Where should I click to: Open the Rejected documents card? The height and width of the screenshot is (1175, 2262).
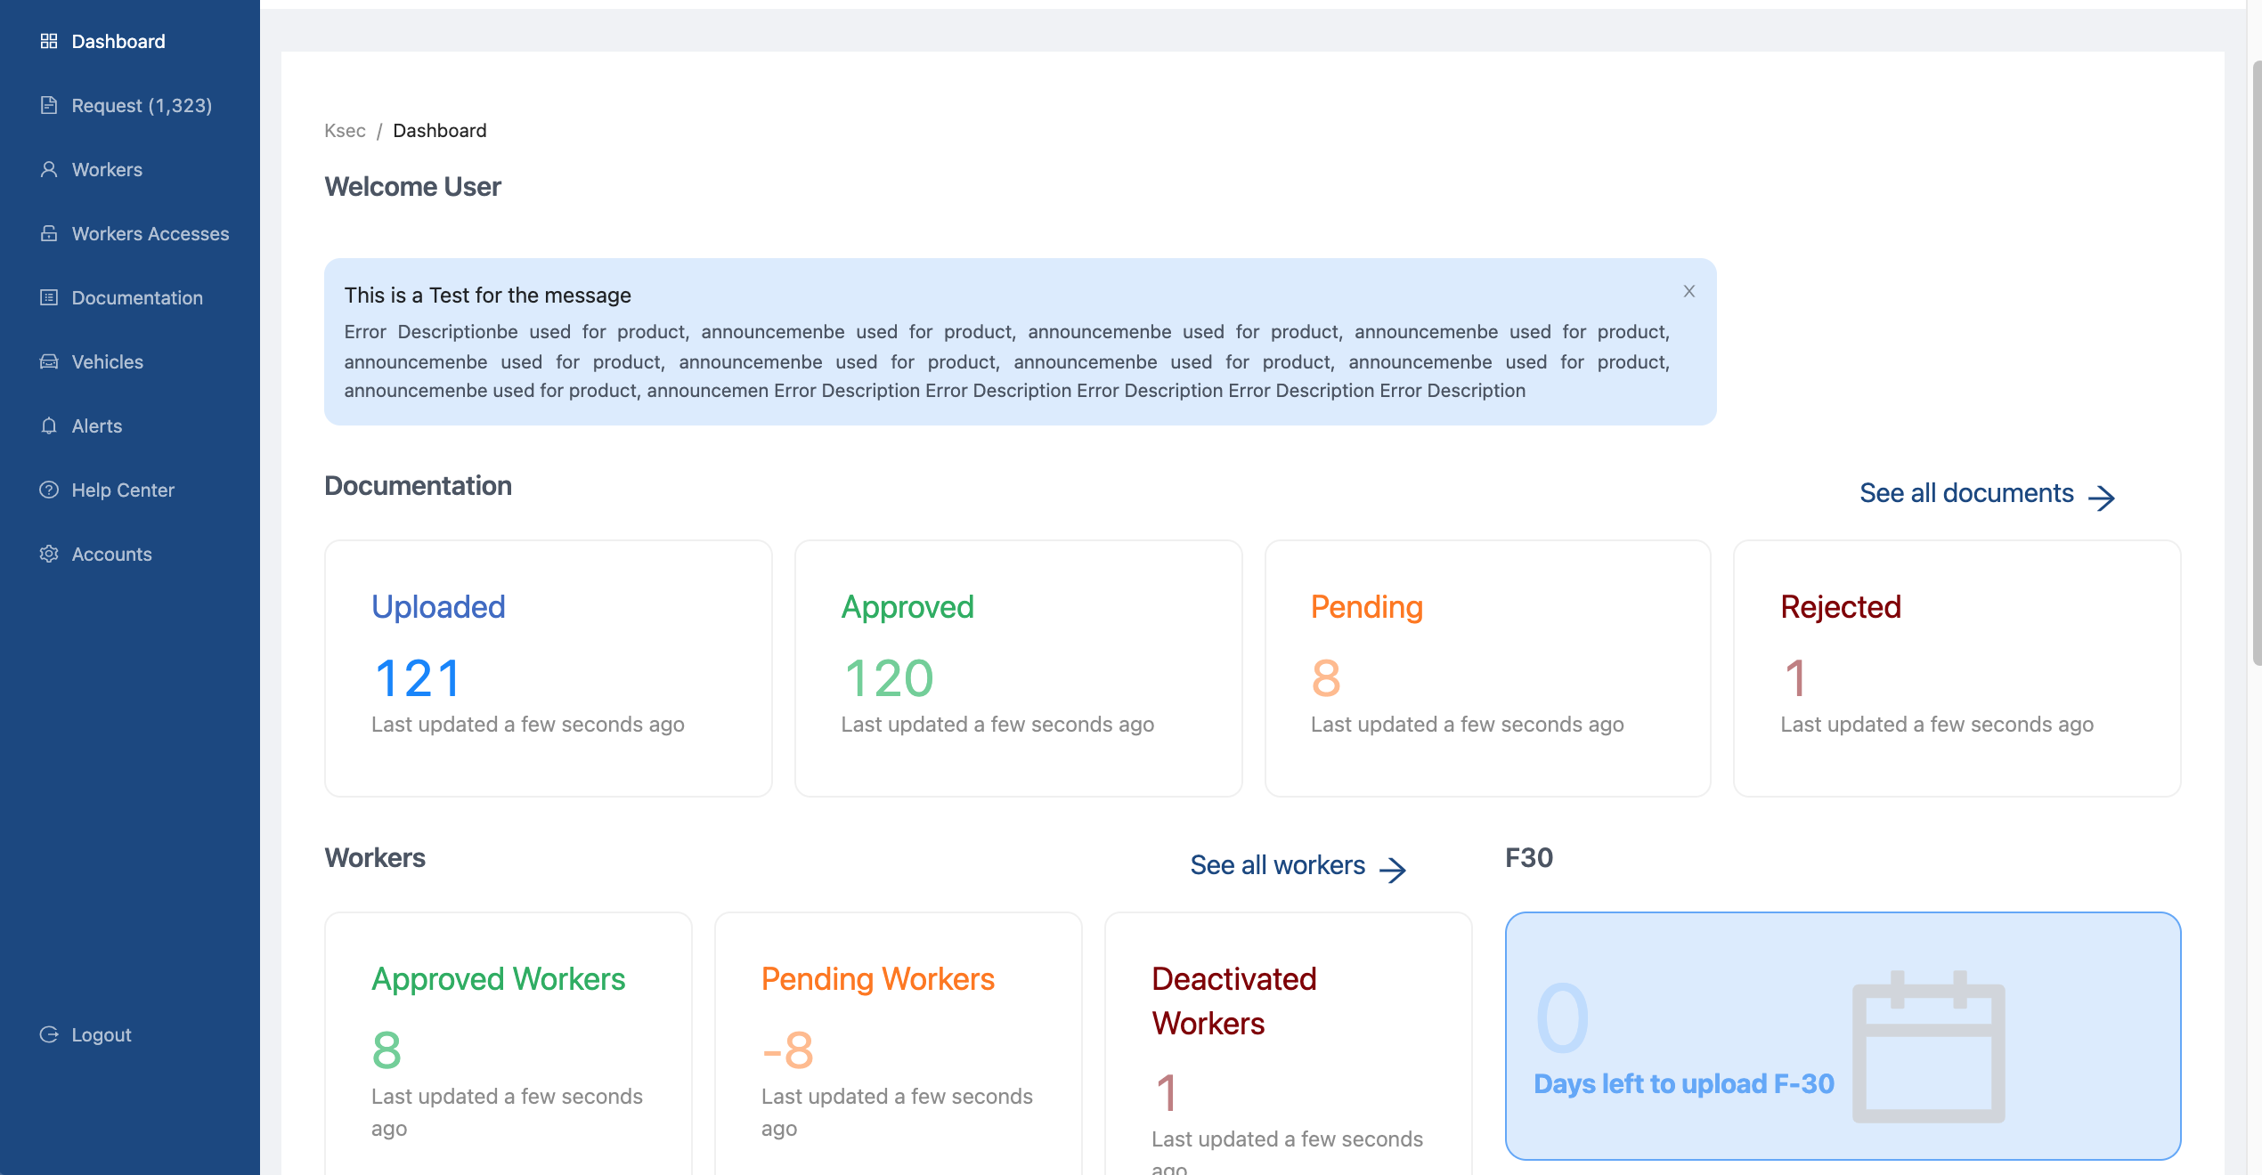point(1957,668)
